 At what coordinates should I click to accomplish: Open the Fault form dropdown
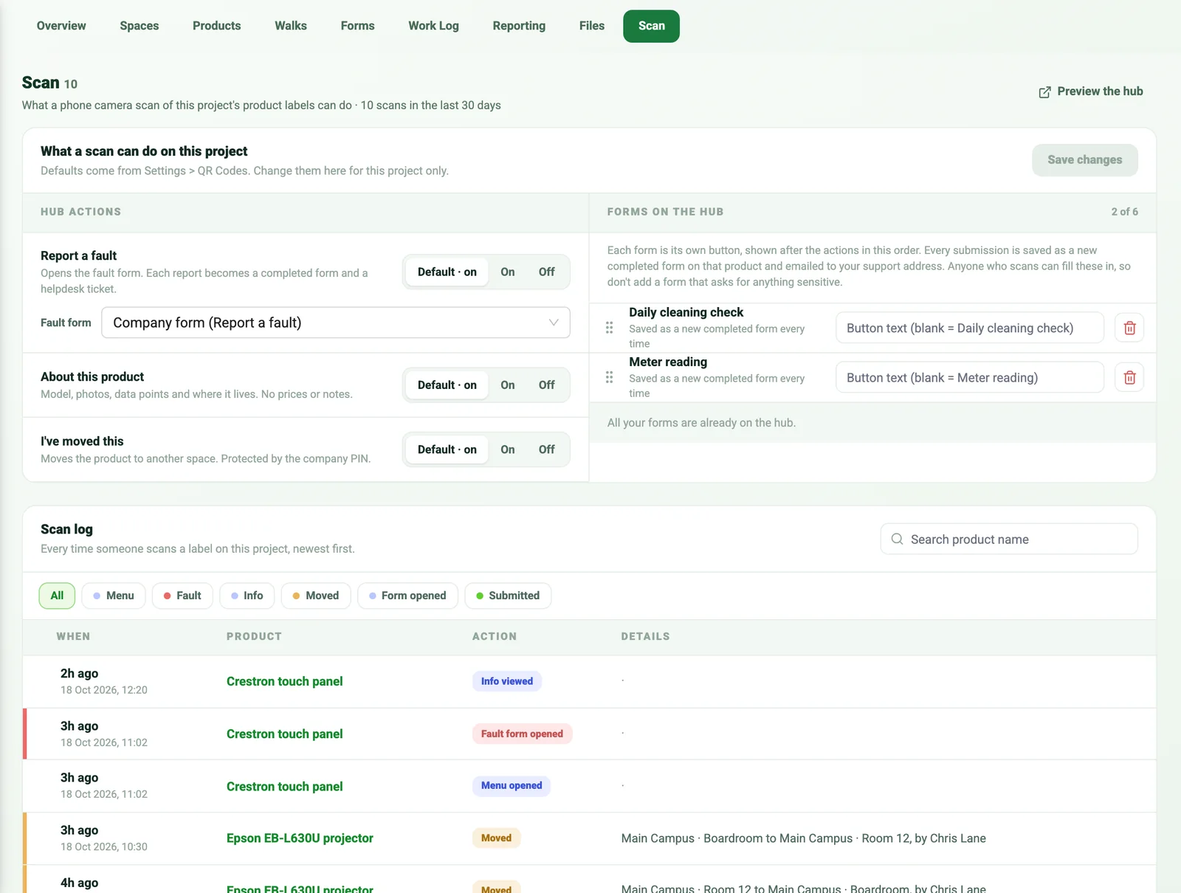[336, 323]
